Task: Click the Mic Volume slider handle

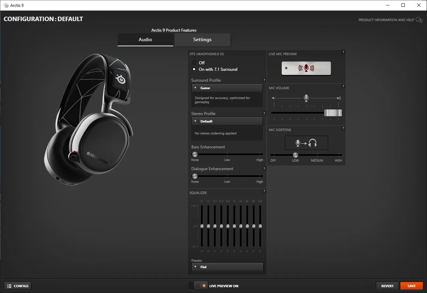Action: (x=333, y=113)
